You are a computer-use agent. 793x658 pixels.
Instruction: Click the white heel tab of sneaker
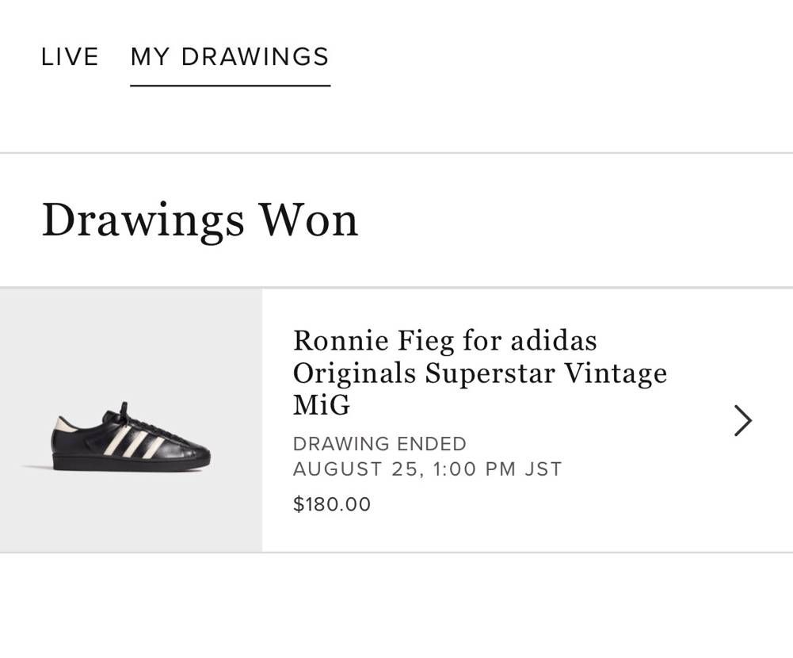[x=63, y=424]
